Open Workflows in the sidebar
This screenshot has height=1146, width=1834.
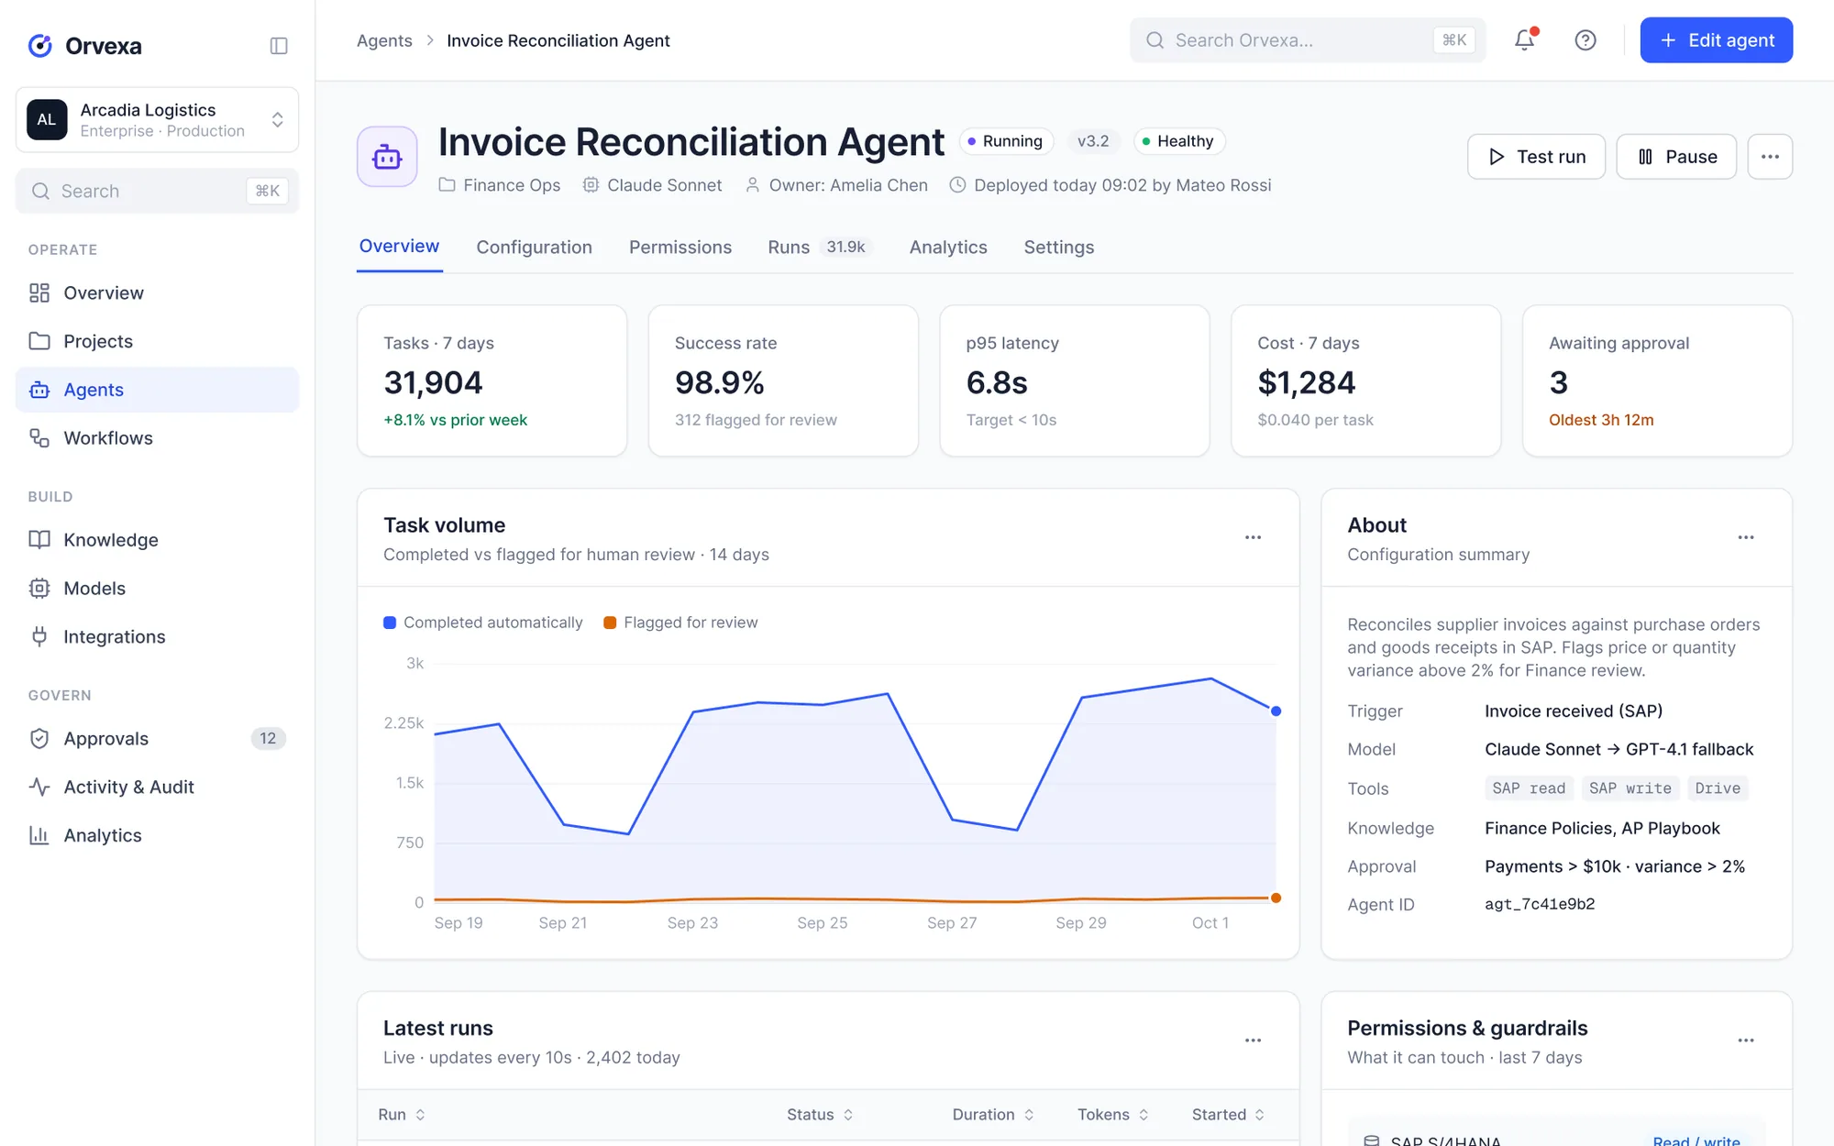point(157,438)
